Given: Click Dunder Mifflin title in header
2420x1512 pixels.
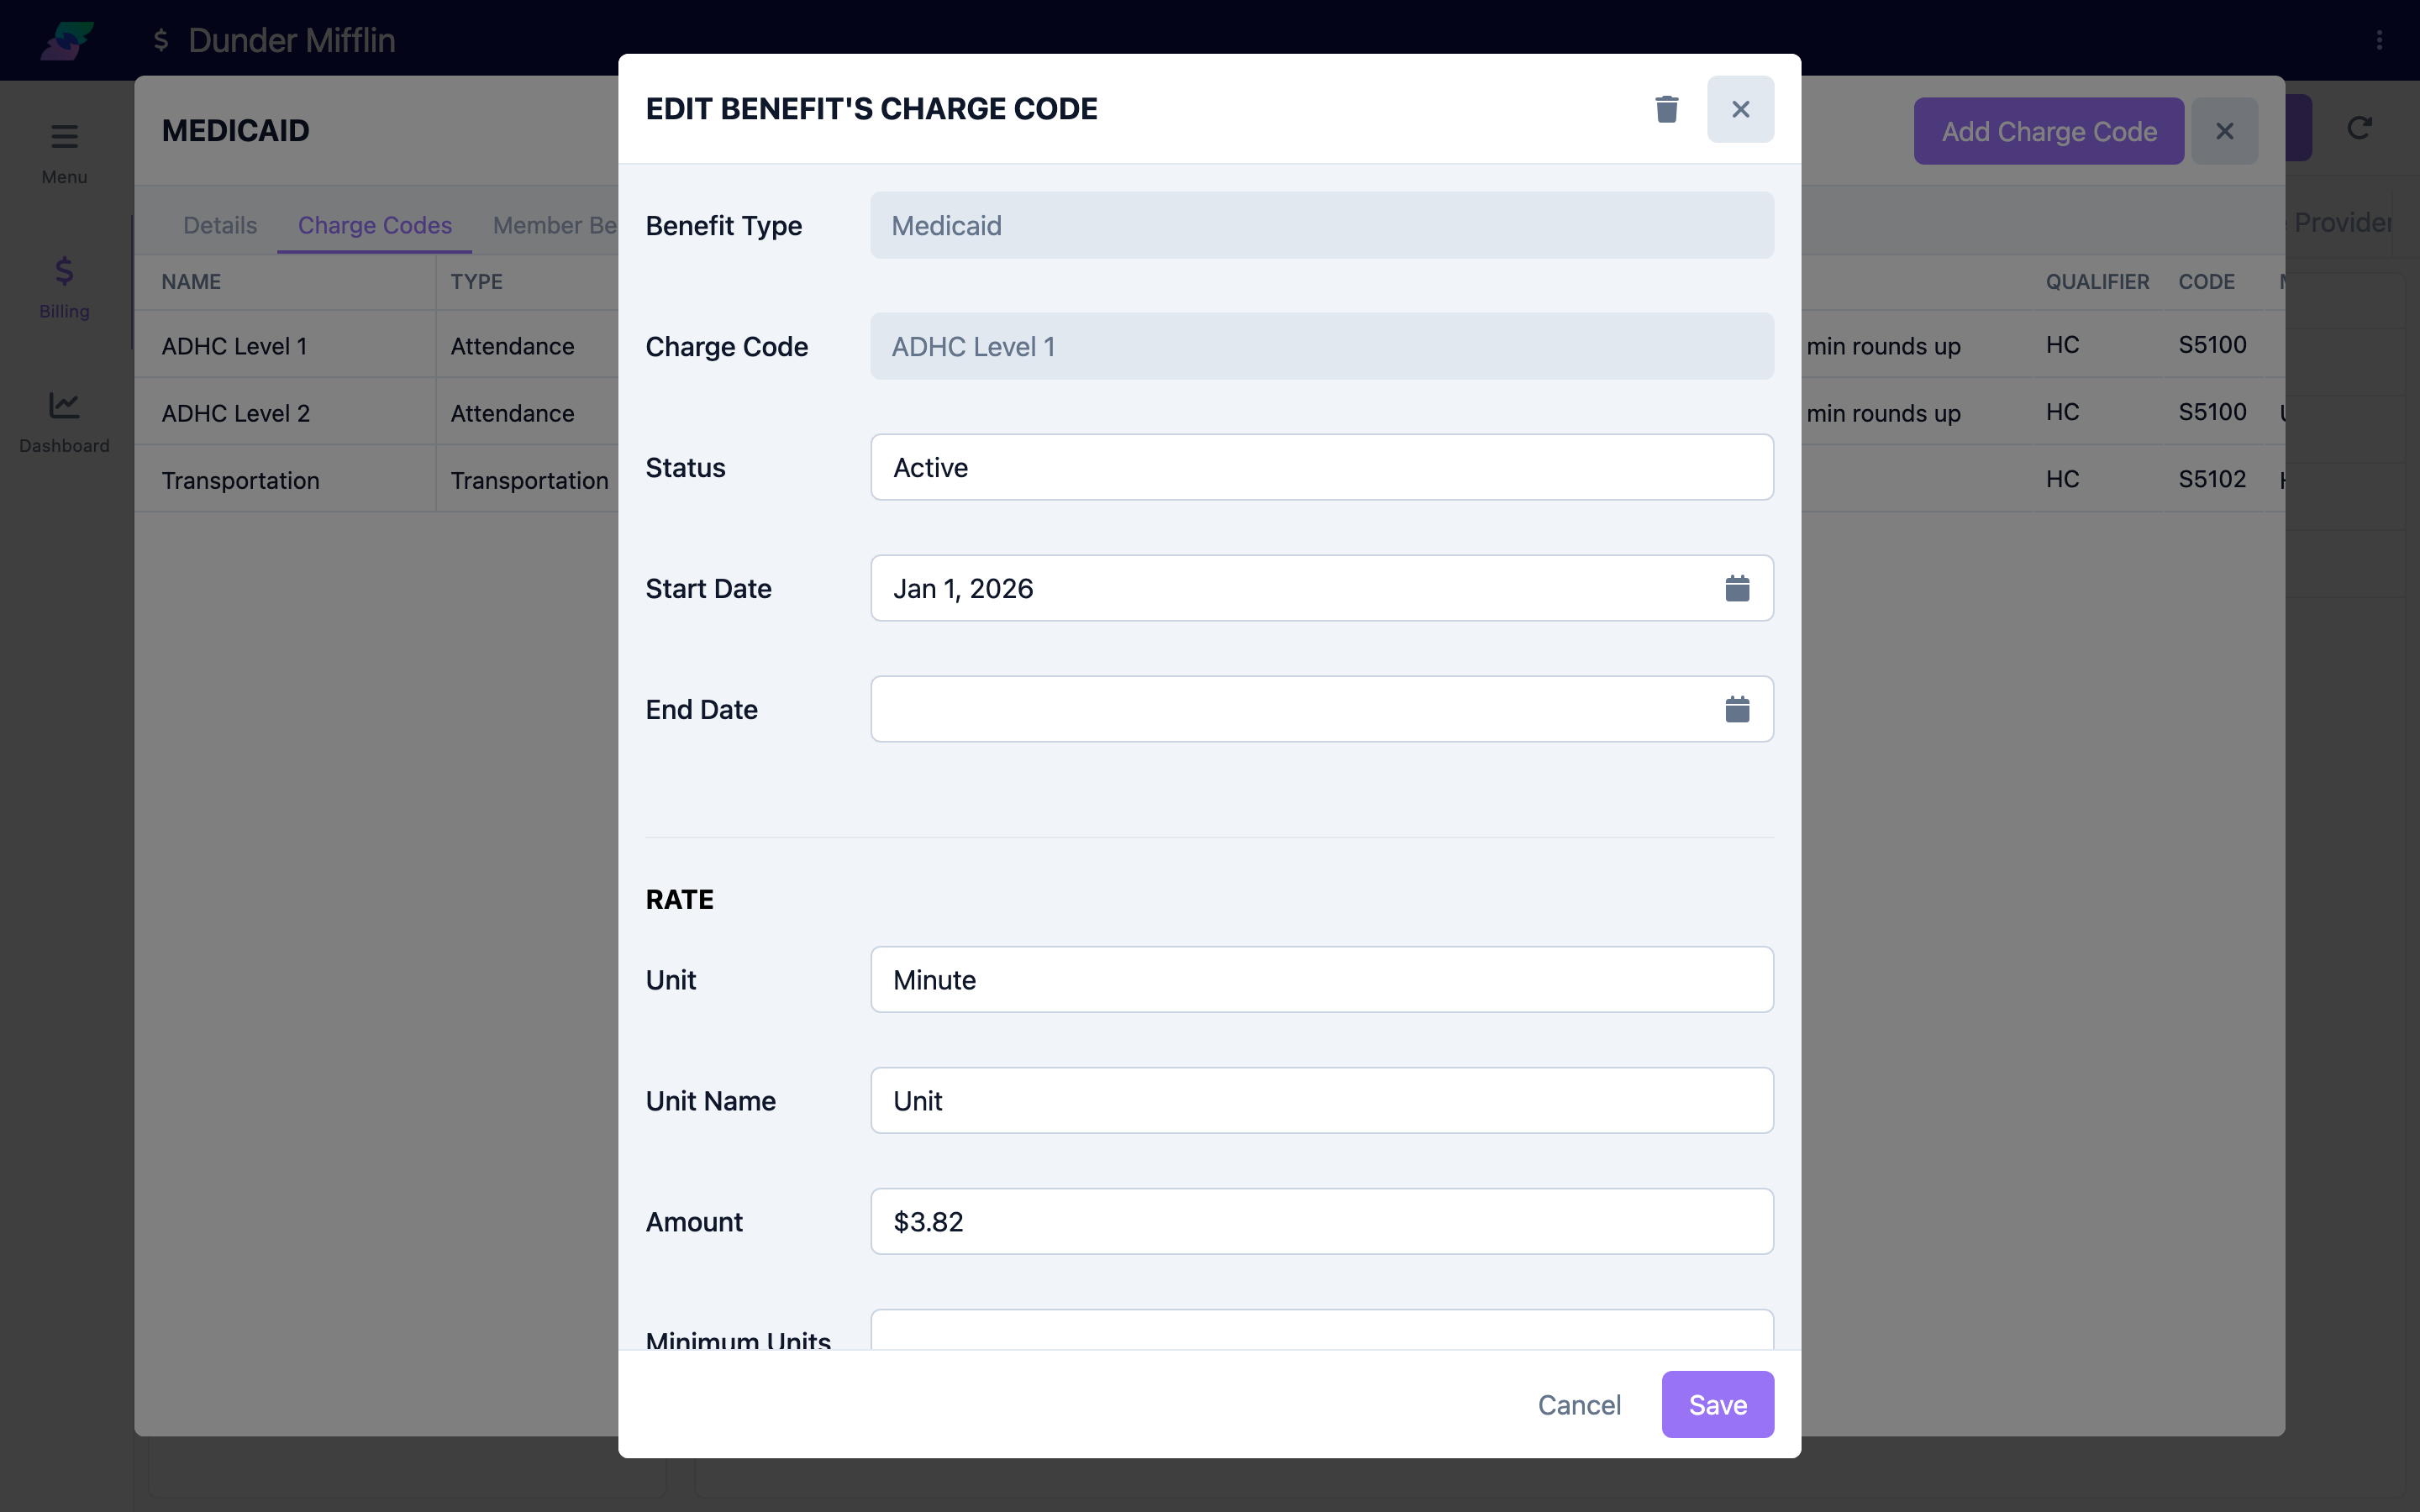Looking at the screenshot, I should (291, 40).
